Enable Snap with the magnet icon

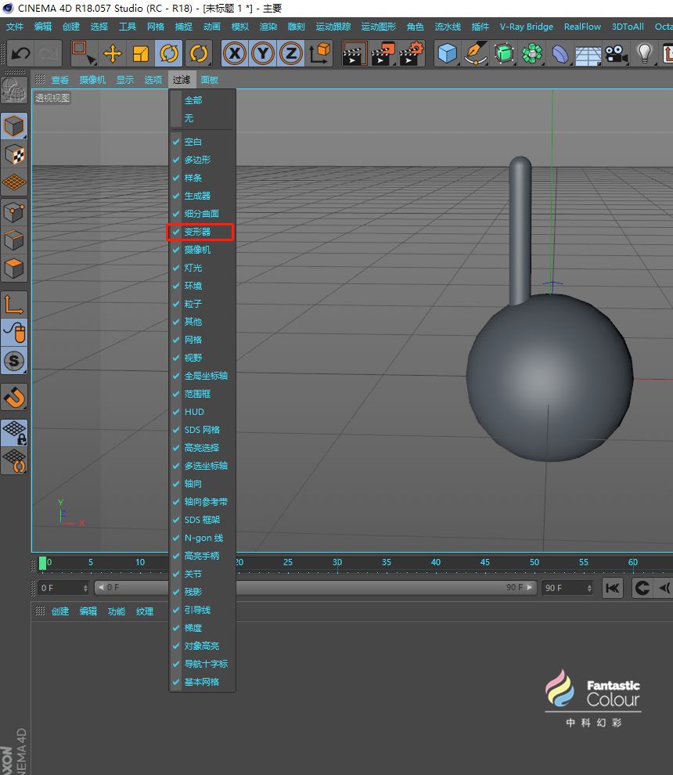(x=15, y=398)
